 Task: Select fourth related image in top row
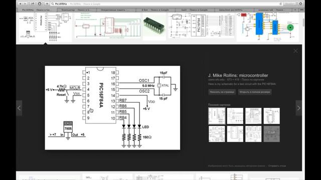[x=271, y=116]
